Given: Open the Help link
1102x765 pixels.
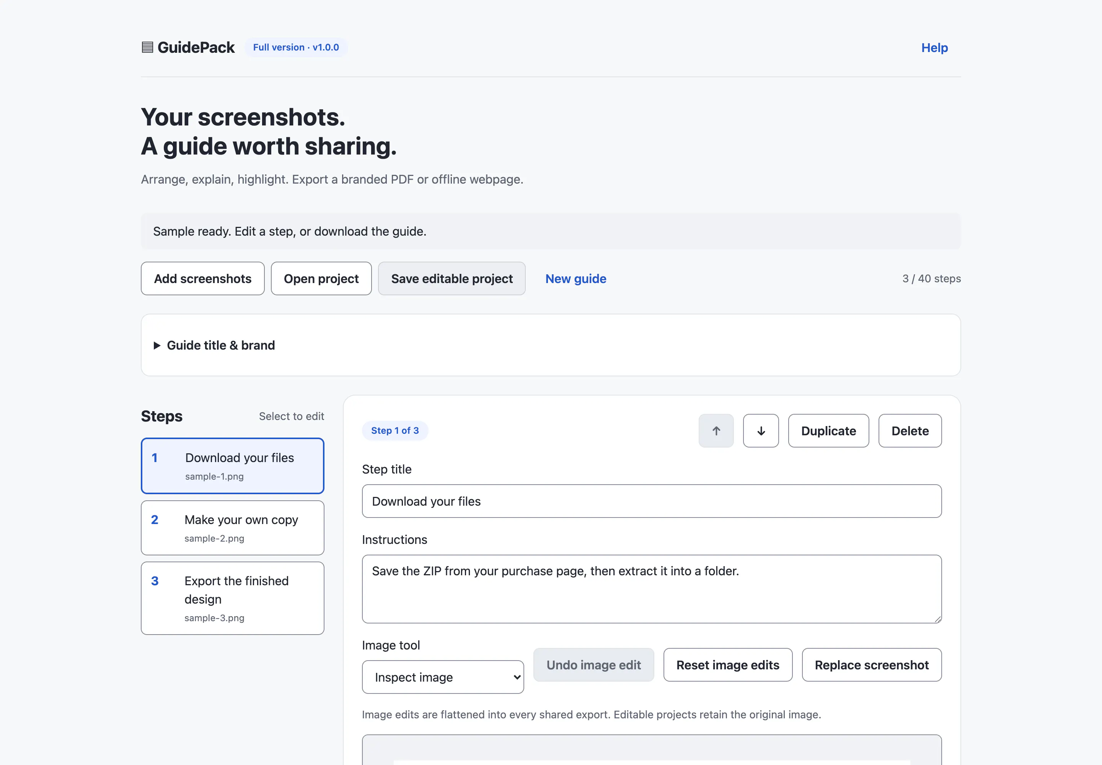Looking at the screenshot, I should 934,47.
